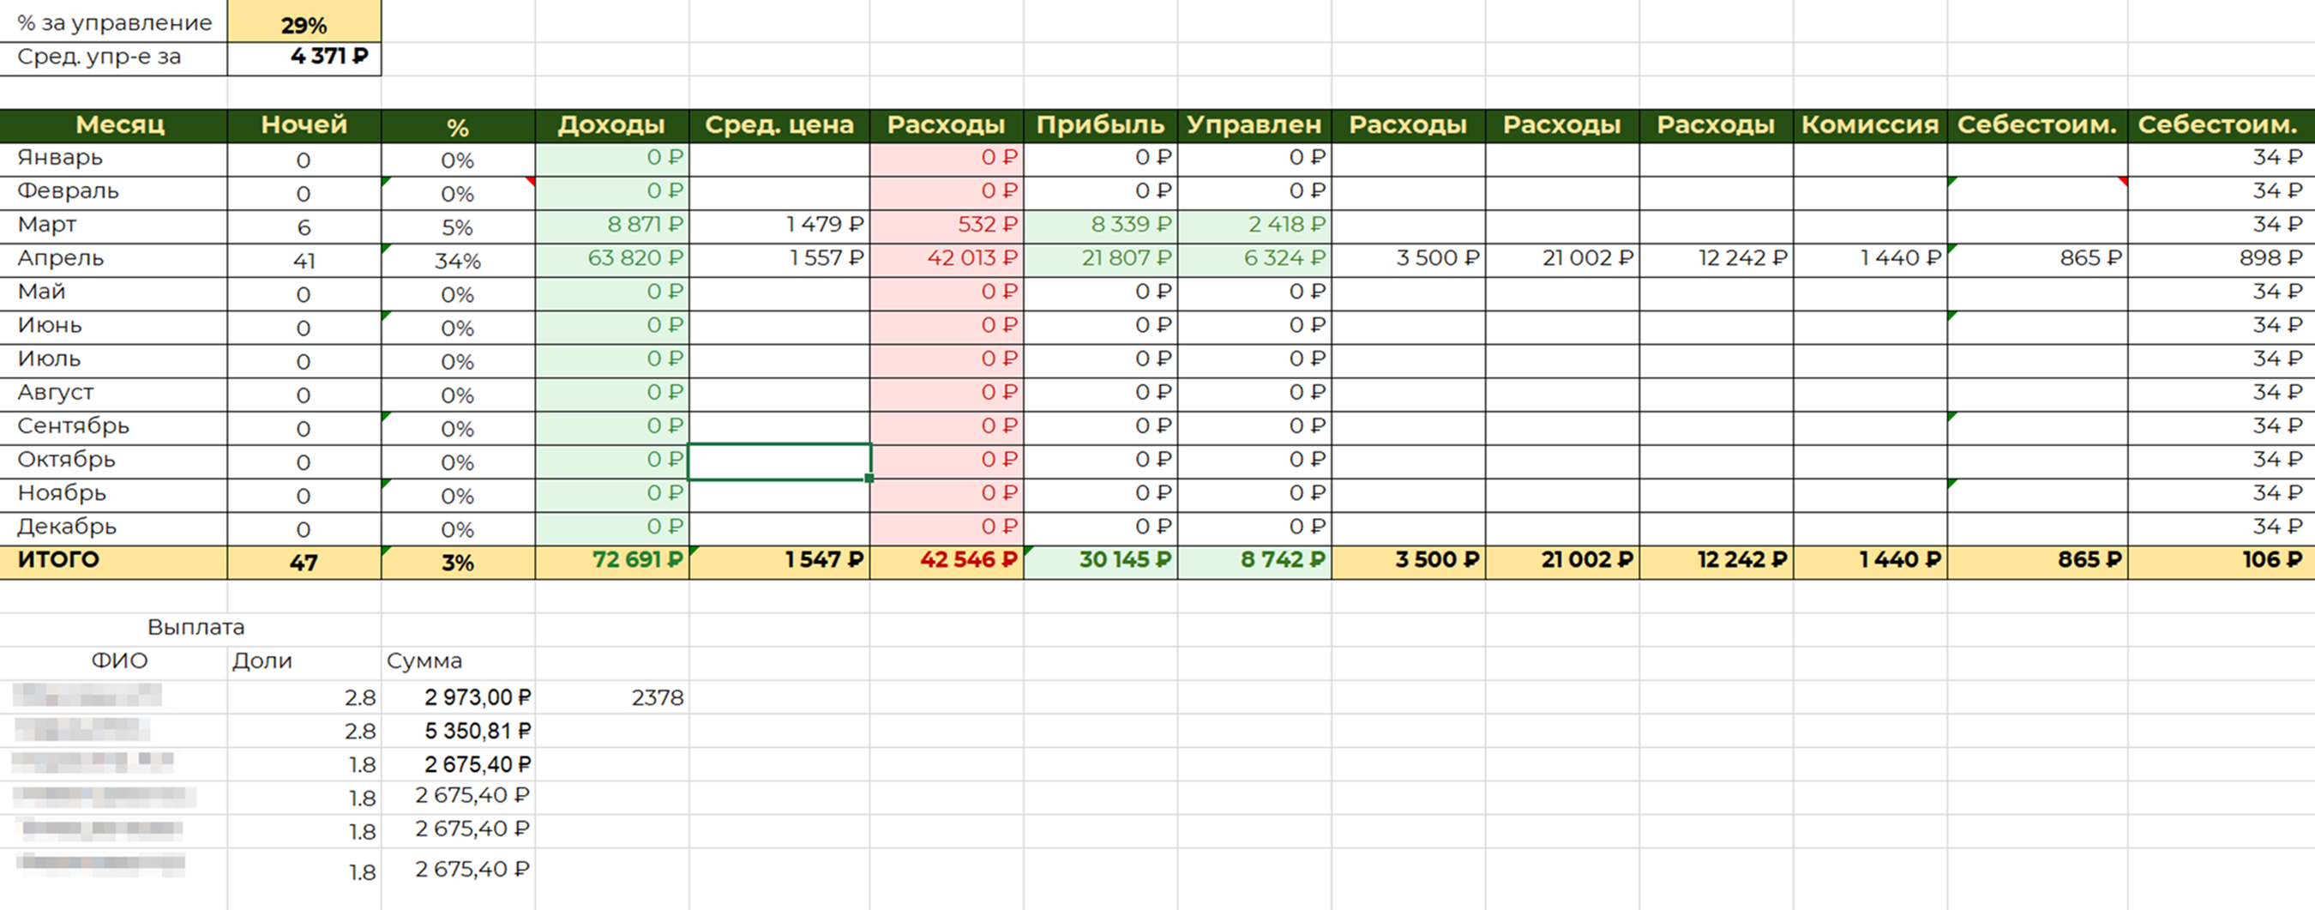Select April commission 1 440 ₽ cell
The width and height of the screenshot is (2315, 910).
pyautogui.click(x=1870, y=260)
